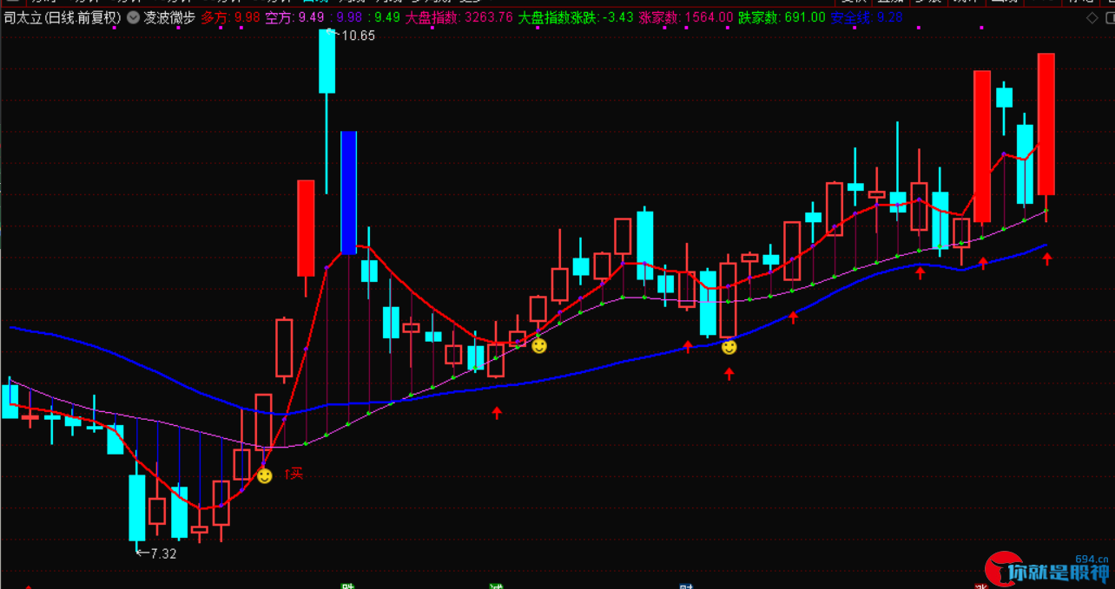Click the 司太立(日线.前复权) chart title
The height and width of the screenshot is (589, 1115).
point(62,16)
